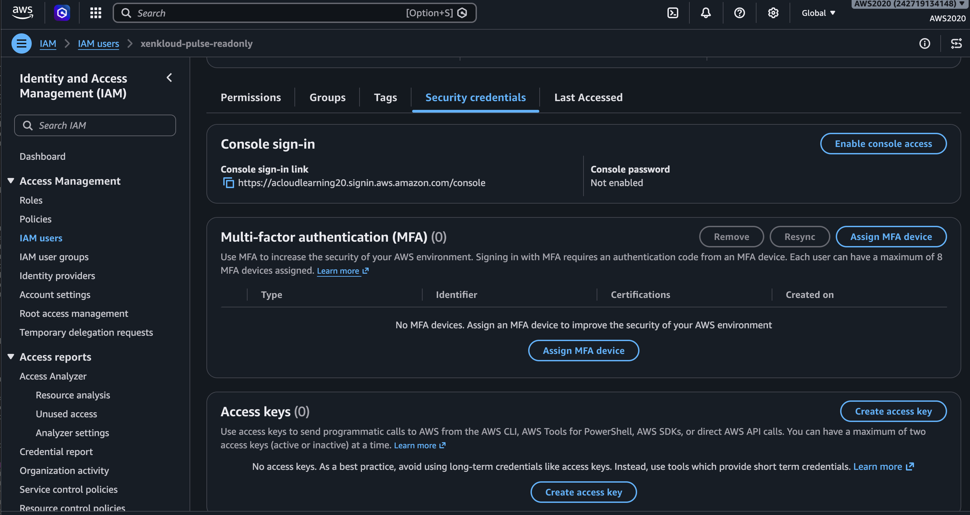Collapse the IAM side navigation panel

169,78
